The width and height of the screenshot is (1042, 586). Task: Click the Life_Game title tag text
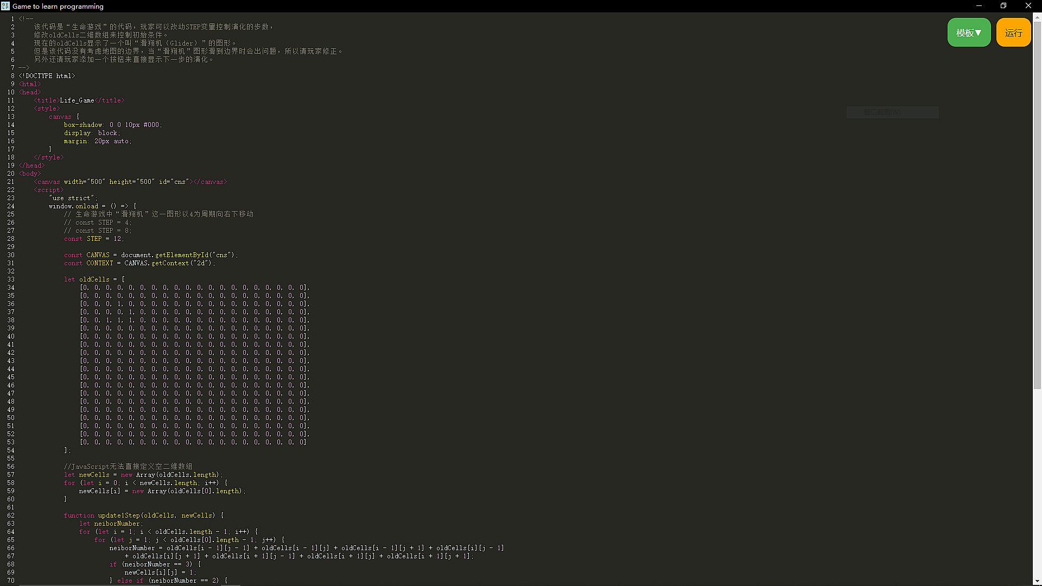77,100
